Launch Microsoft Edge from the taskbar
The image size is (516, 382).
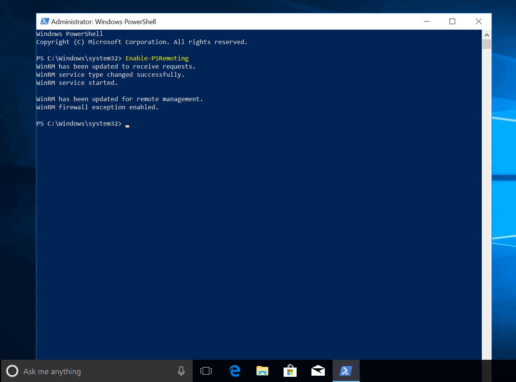click(x=235, y=371)
